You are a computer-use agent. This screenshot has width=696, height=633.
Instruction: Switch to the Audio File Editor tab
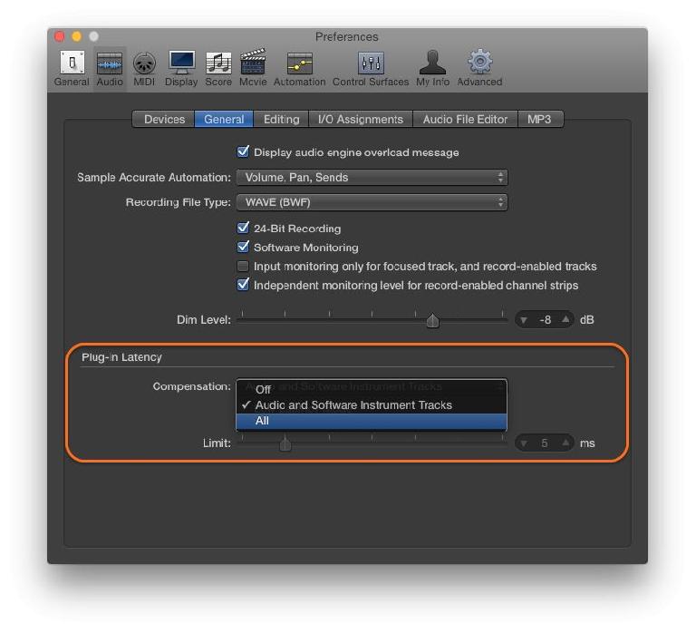point(465,120)
